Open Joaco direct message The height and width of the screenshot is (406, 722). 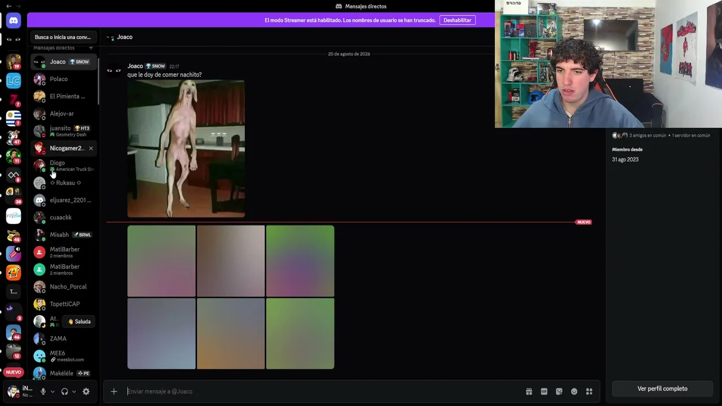pyautogui.click(x=64, y=61)
